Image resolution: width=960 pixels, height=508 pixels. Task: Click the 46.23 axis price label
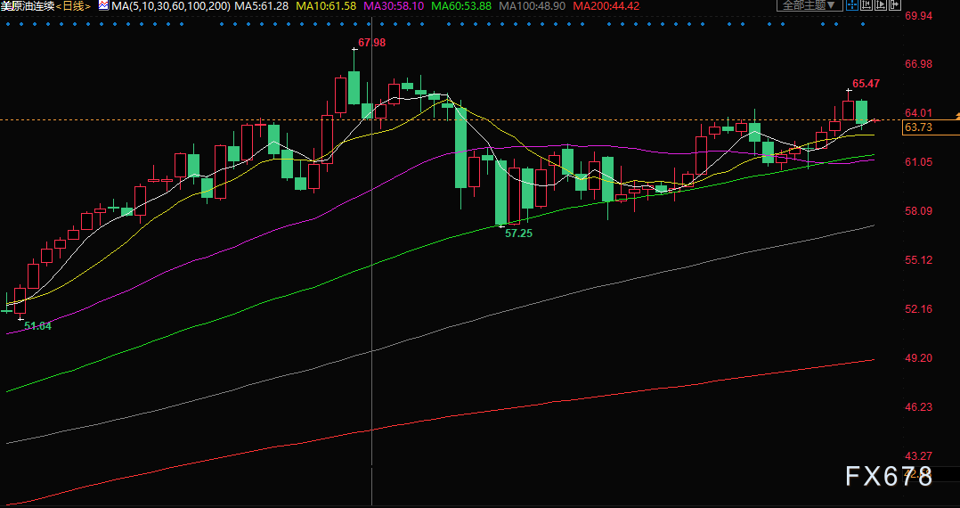918,407
